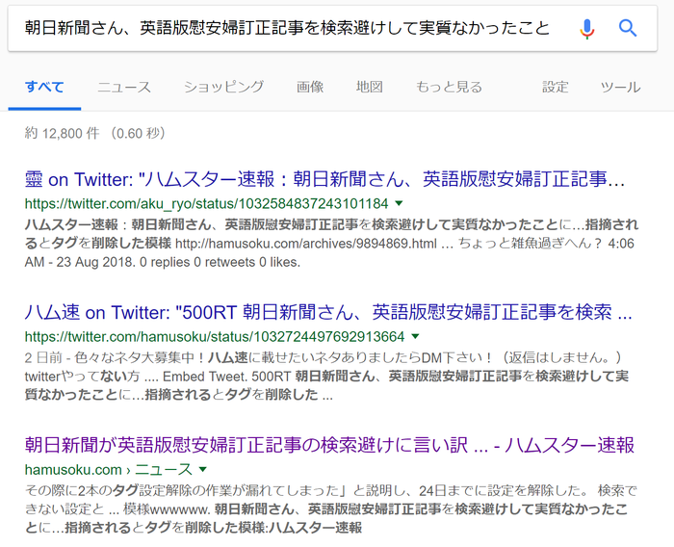
Task: Open the 地図 tab
Action: coord(369,87)
